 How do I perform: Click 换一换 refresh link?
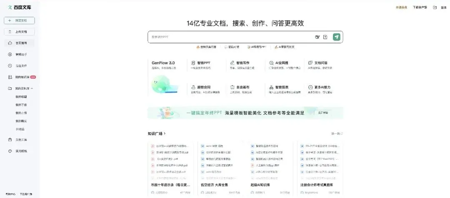(337, 134)
